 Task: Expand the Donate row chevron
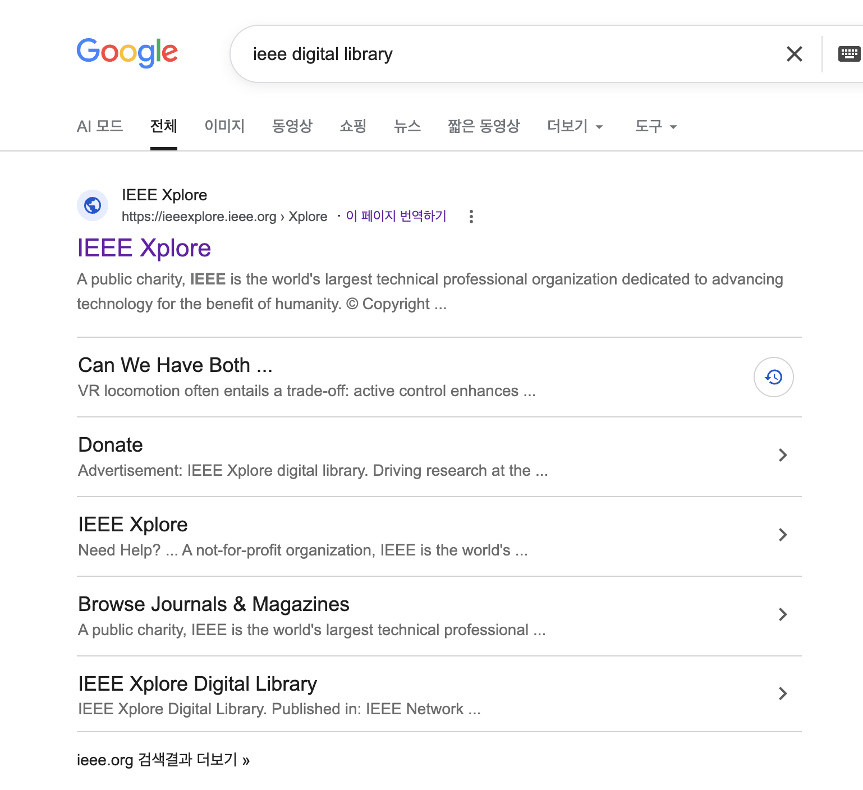[783, 455]
